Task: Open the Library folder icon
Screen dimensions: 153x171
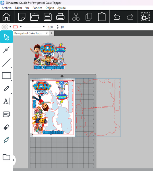Action: pos(6,157)
